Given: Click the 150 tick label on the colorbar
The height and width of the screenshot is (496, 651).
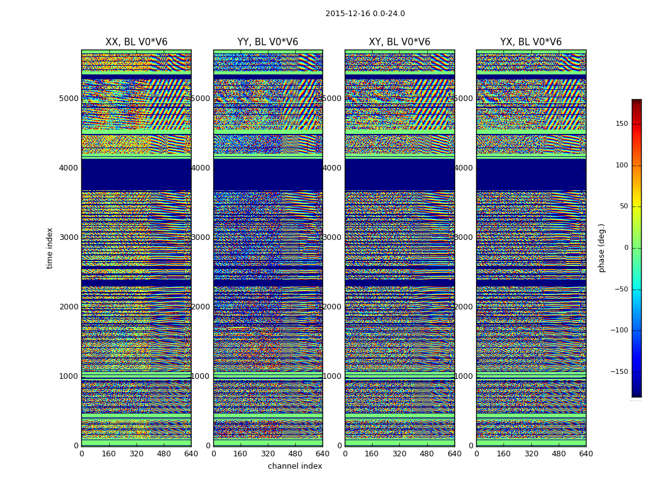Looking at the screenshot, I should click(x=621, y=124).
